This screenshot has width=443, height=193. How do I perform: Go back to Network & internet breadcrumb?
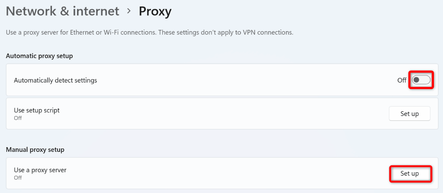pos(63,11)
